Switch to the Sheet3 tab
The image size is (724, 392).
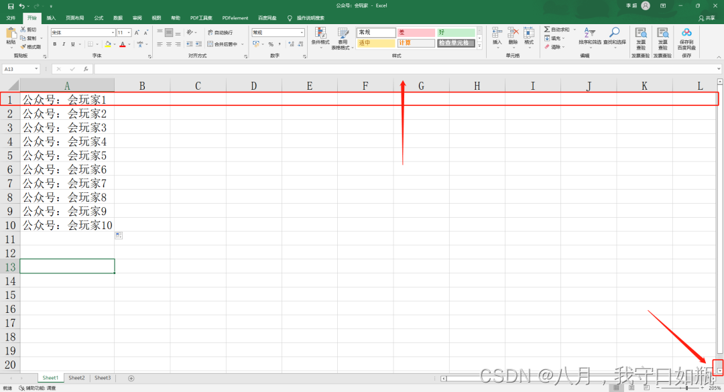[103, 378]
